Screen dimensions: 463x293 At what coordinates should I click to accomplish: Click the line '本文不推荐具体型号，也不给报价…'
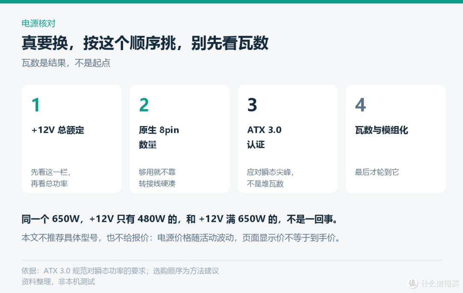coord(181,238)
